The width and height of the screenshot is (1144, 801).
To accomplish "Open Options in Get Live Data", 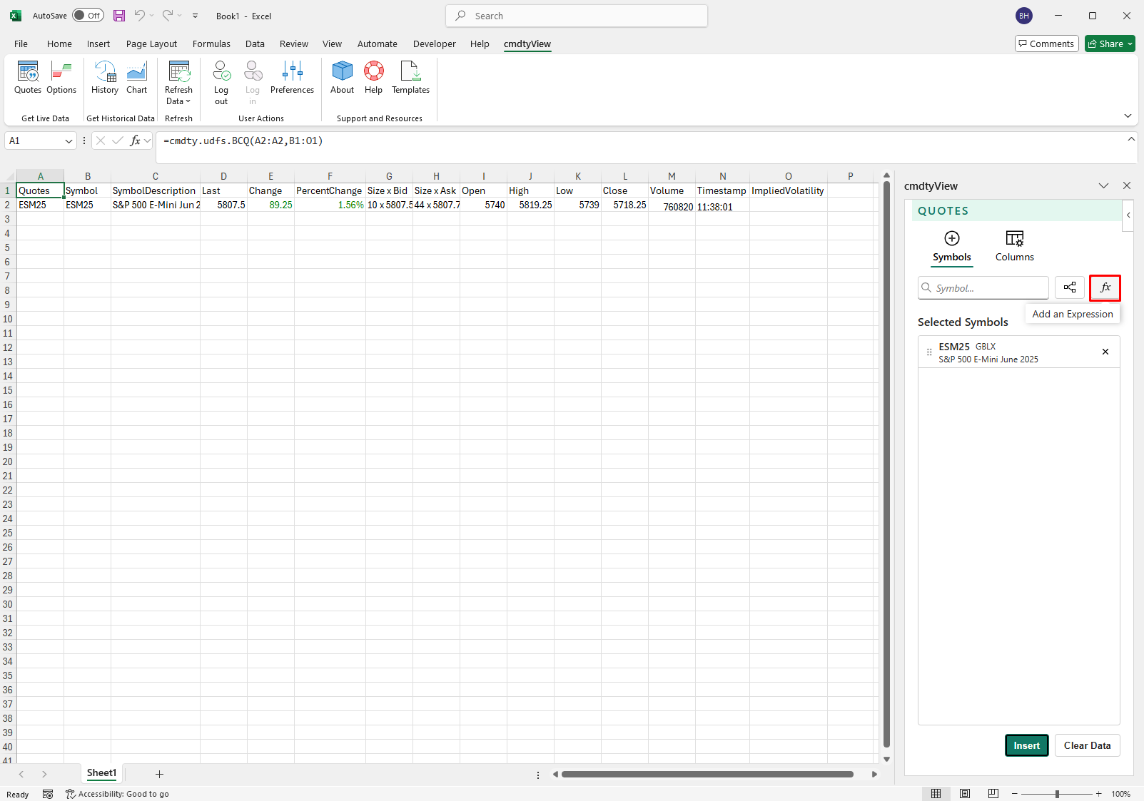I will tap(61, 78).
